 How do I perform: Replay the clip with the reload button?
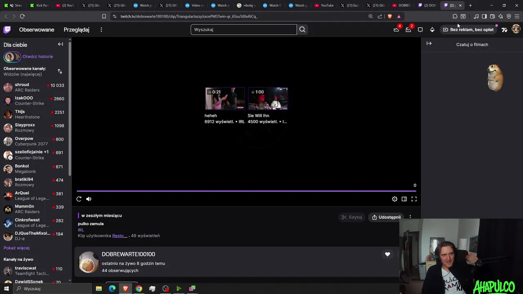[79, 199]
